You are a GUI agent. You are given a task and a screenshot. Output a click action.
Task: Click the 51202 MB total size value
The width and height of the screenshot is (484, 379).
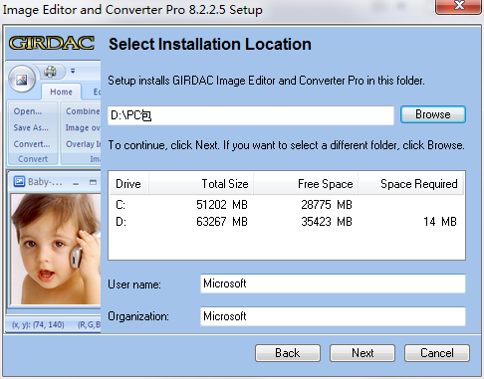222,205
